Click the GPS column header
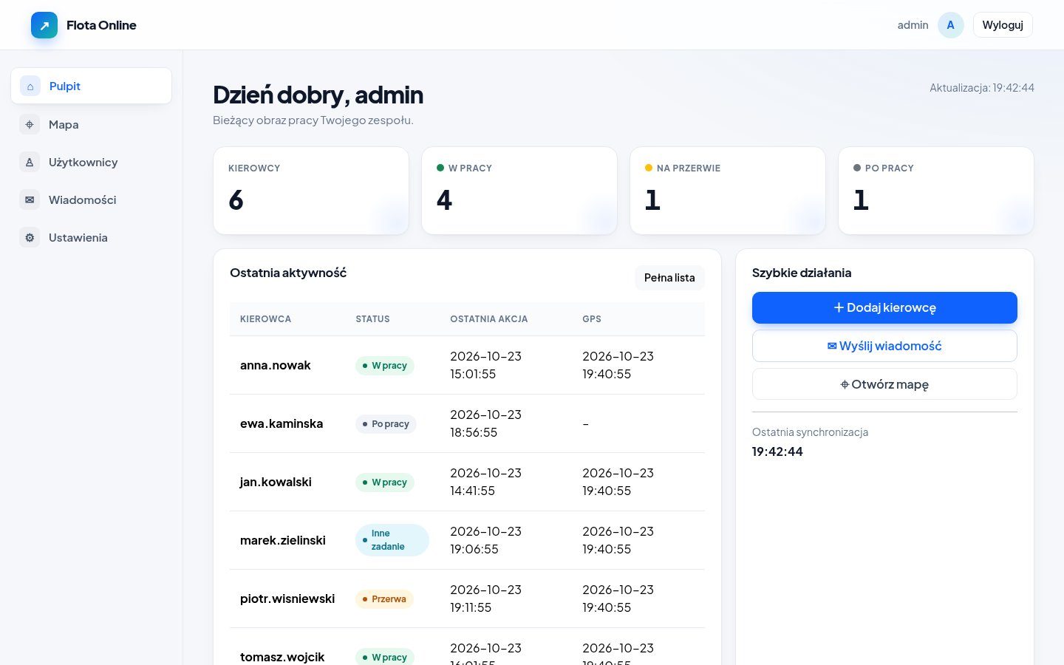Screen dimensions: 1064x665 pos(592,319)
